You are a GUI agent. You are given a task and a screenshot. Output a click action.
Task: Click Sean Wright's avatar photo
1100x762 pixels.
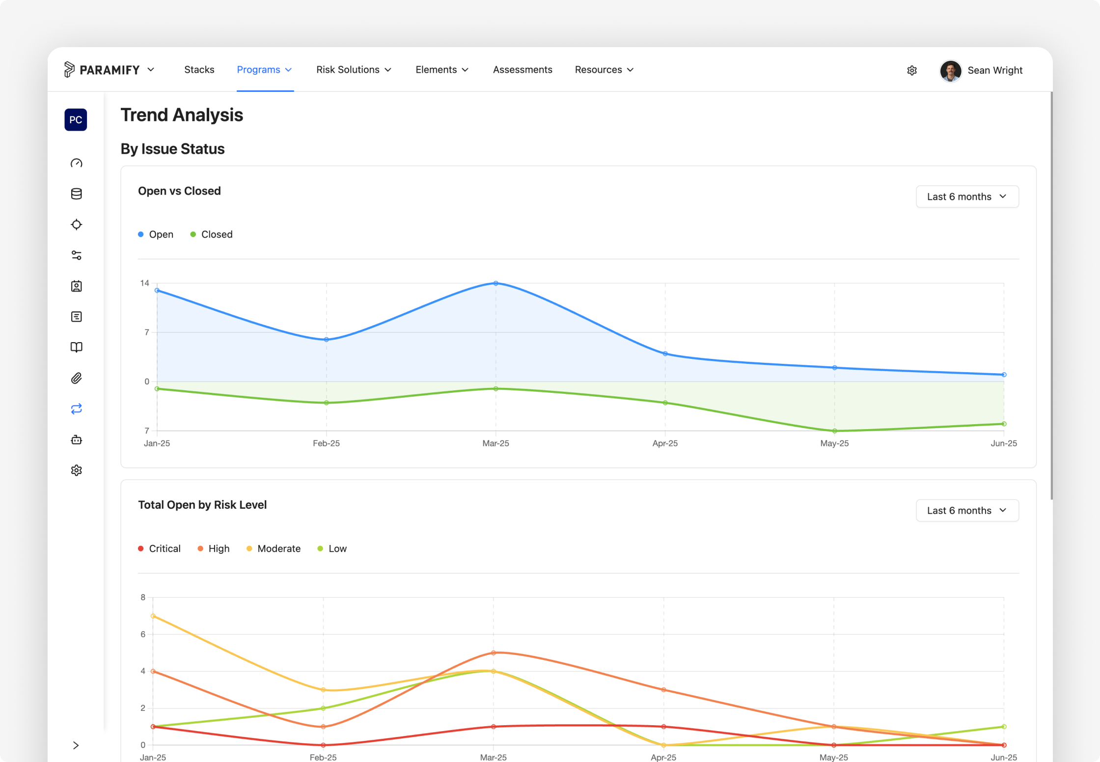tap(951, 71)
